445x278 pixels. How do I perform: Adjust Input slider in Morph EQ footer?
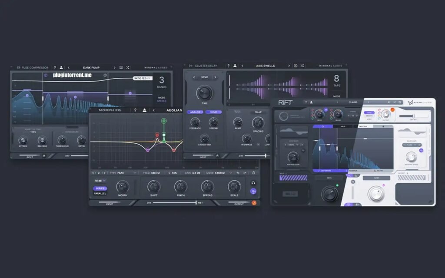109,202
